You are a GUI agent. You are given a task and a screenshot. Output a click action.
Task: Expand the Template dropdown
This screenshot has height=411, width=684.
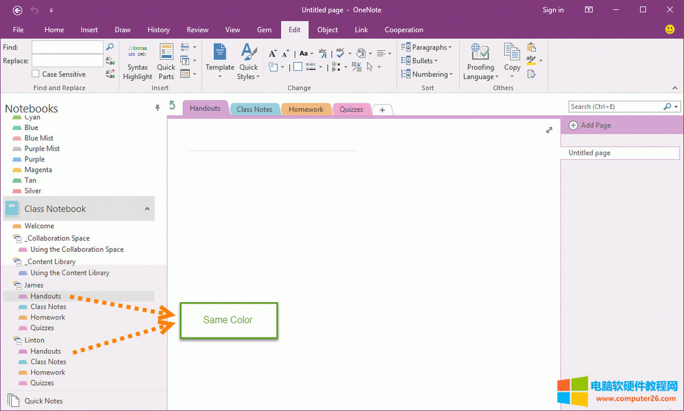pos(220,76)
